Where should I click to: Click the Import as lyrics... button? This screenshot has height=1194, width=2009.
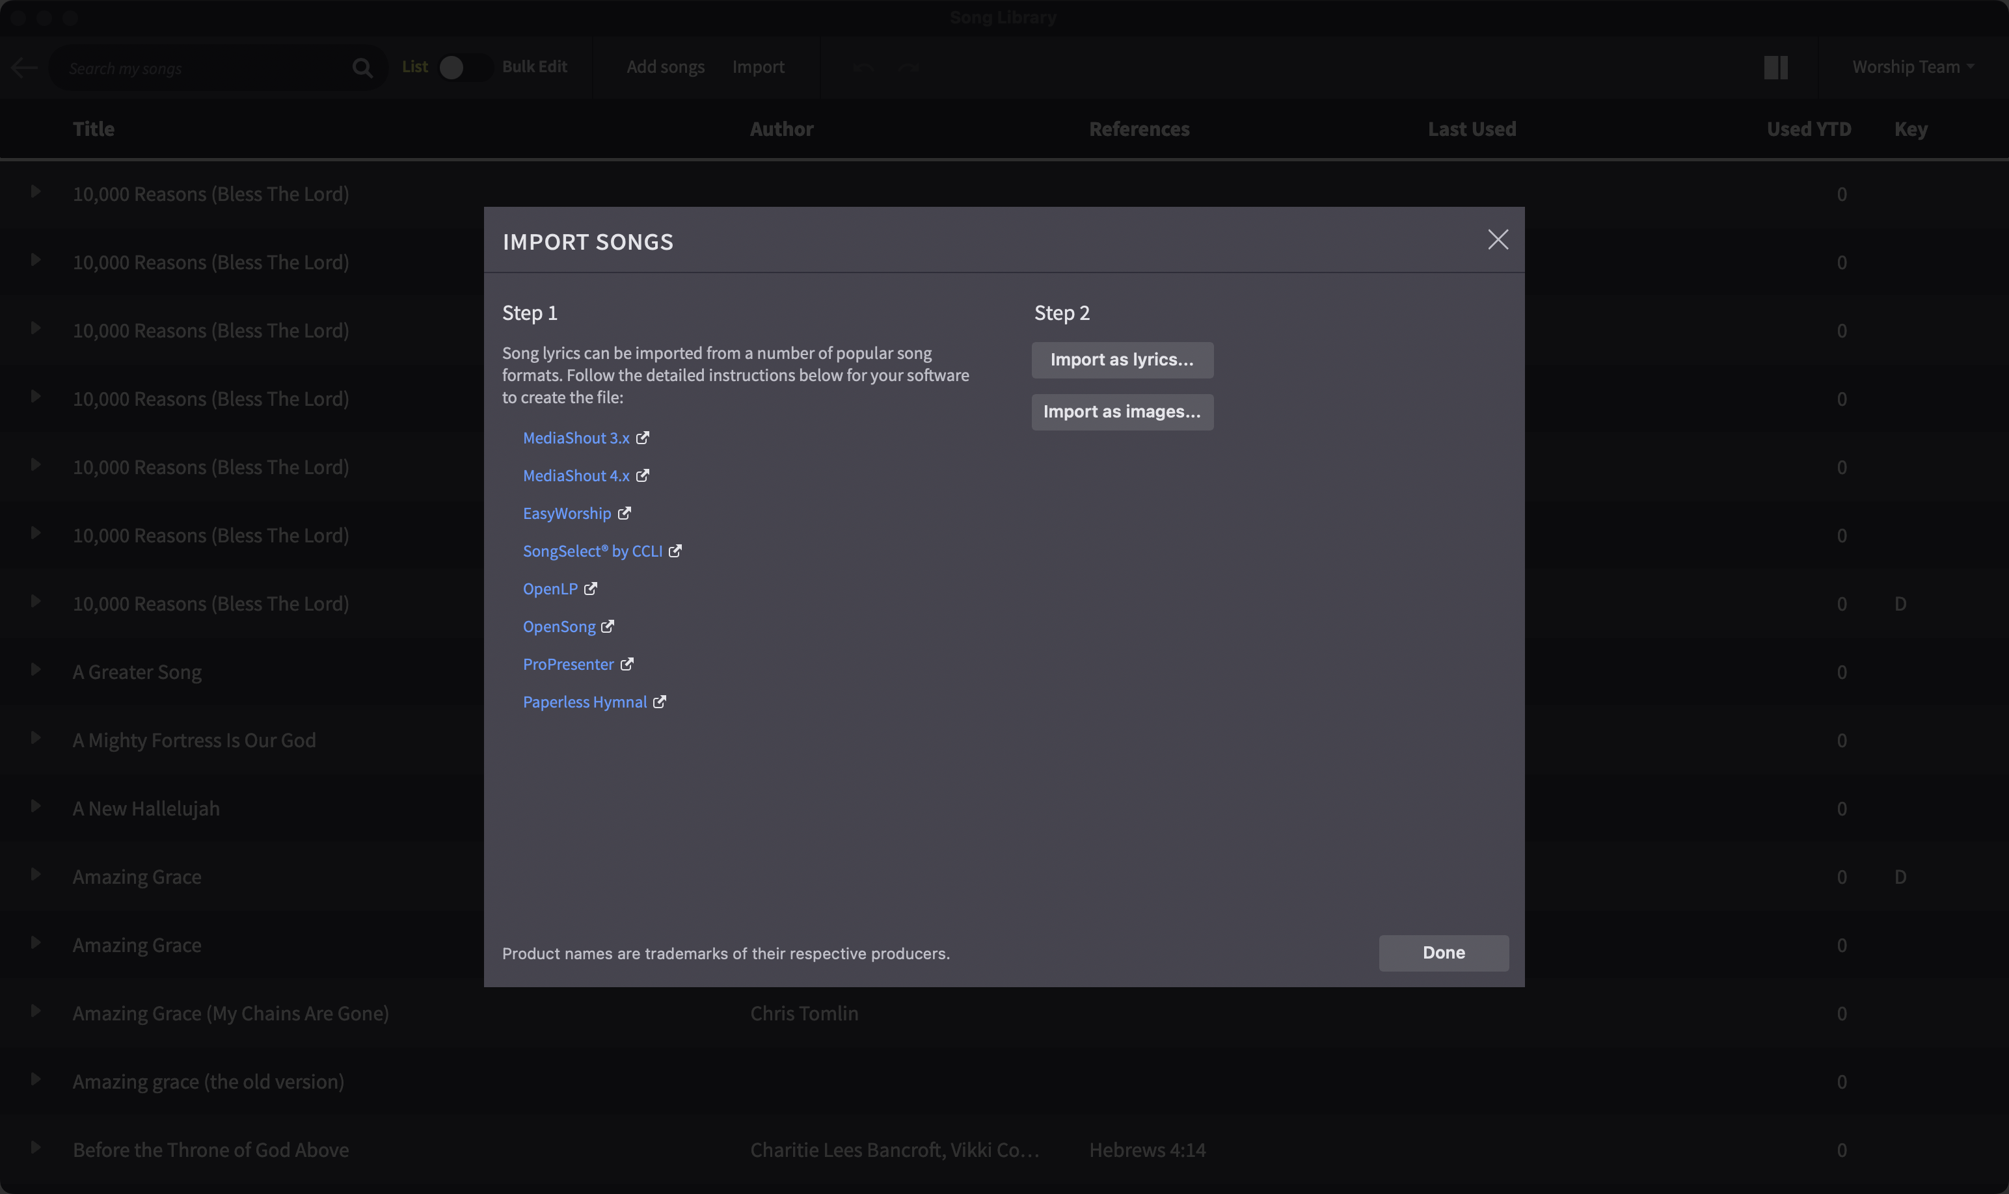click(x=1122, y=360)
